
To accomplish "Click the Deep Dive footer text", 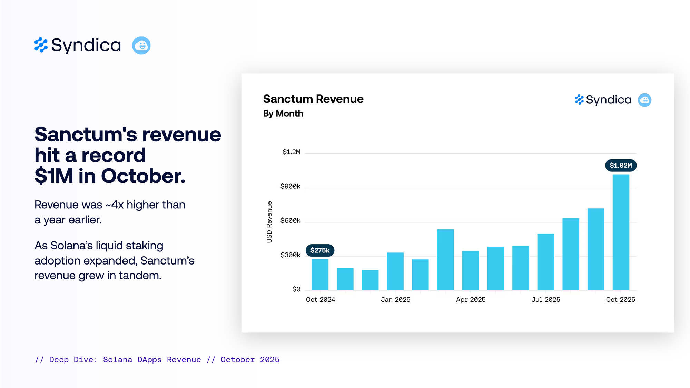I will tap(157, 360).
